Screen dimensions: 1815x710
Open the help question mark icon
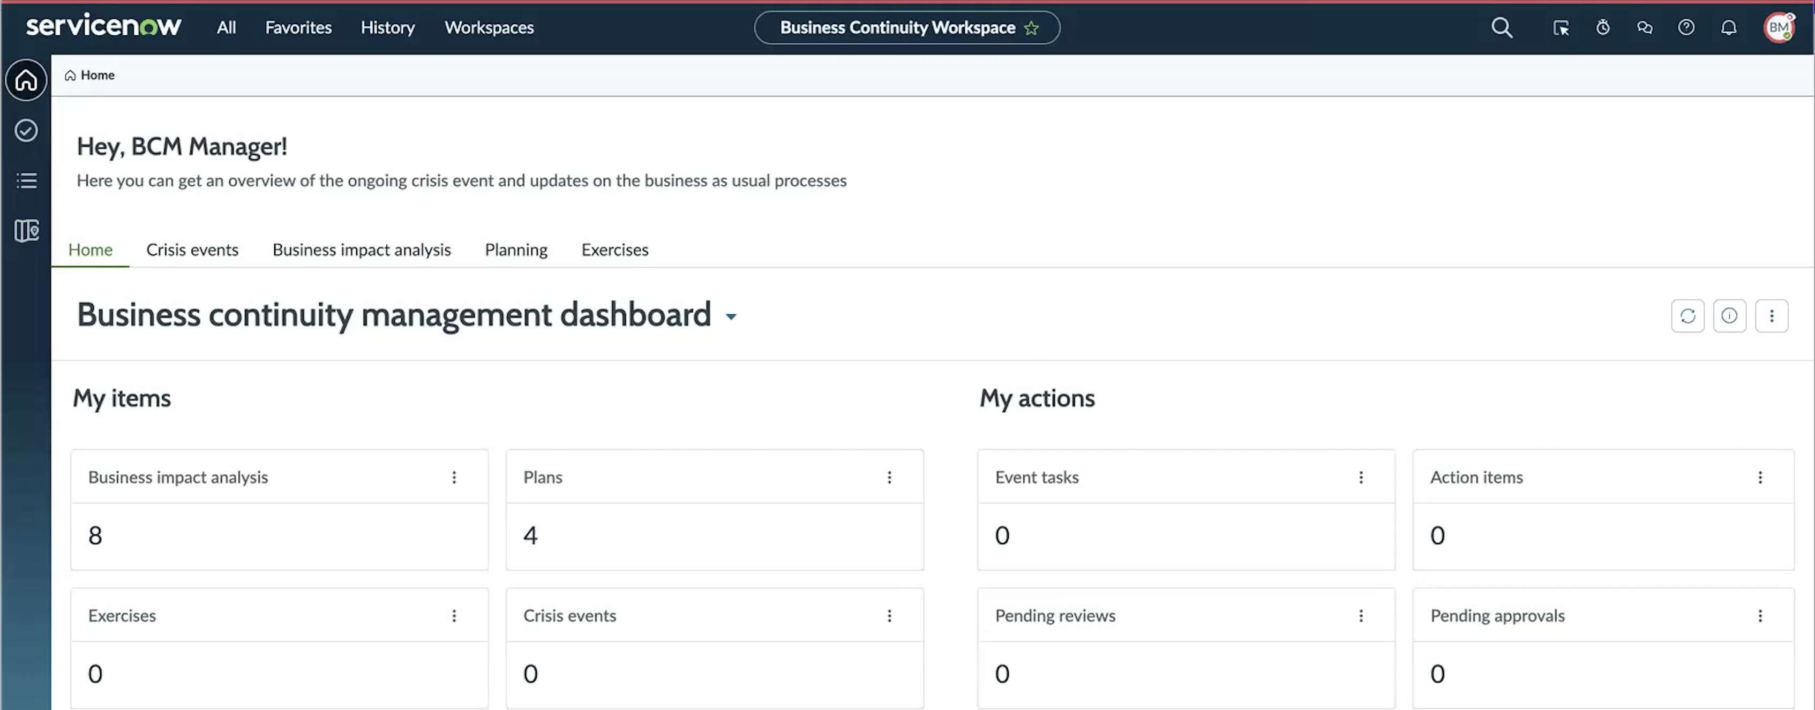coord(1686,27)
